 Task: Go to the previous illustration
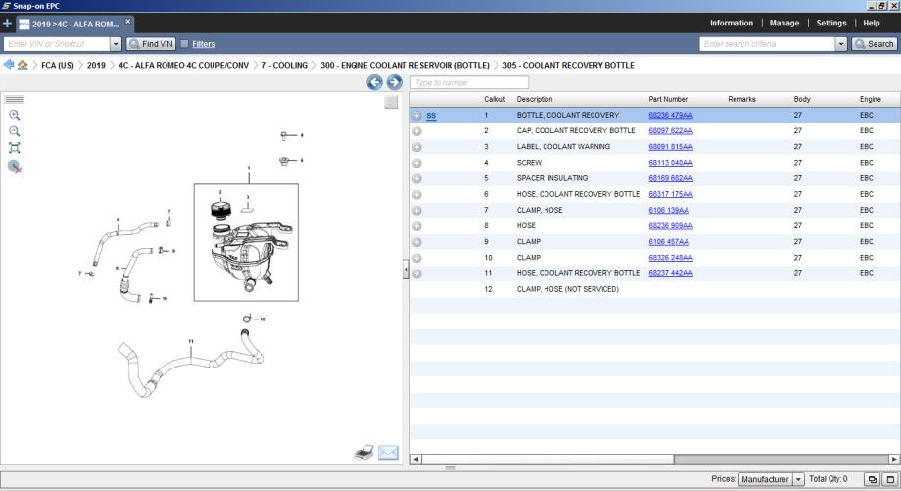(374, 82)
